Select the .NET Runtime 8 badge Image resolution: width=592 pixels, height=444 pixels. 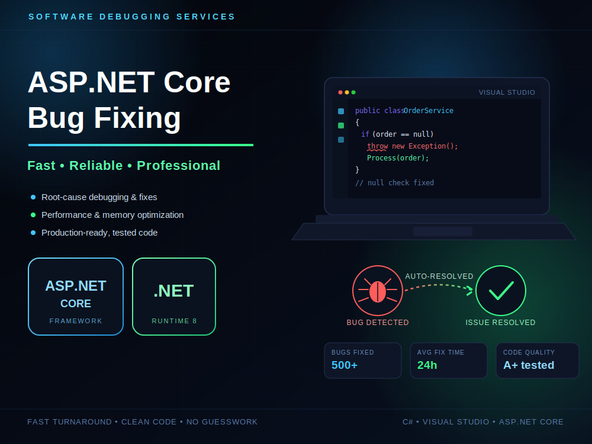pos(174,297)
